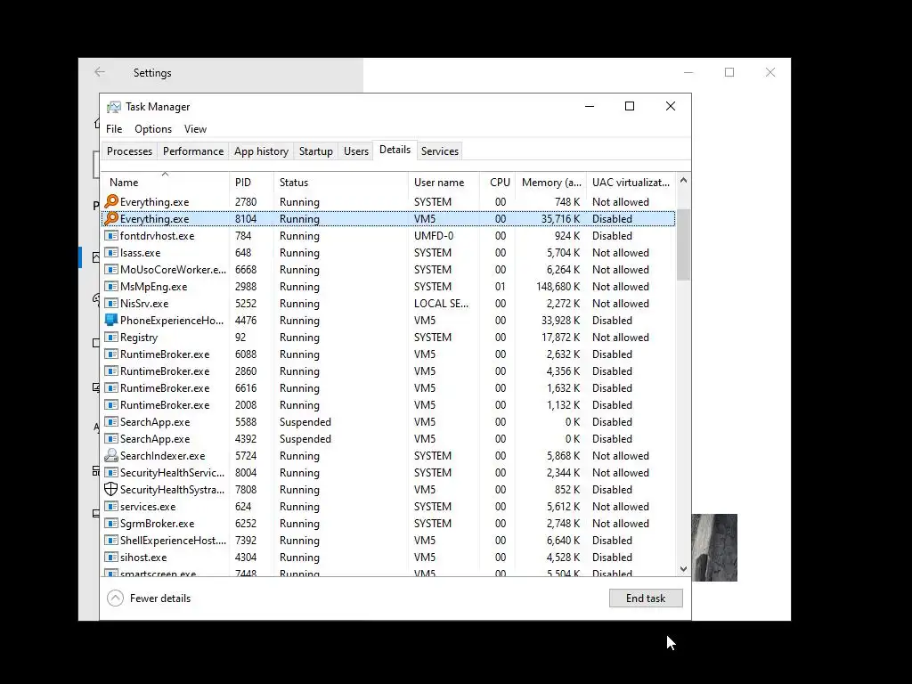Screen dimensions: 912x684
Task: Click the MoUsoCoreWorker process icon
Action: tap(111, 269)
